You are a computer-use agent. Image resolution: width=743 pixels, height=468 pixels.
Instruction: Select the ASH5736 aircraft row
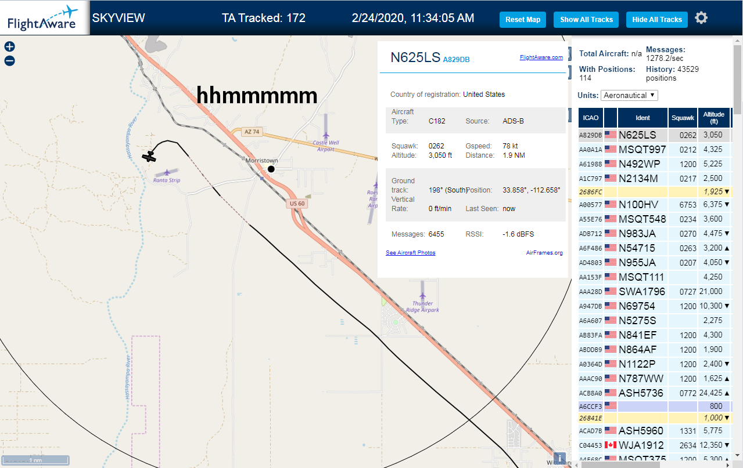655,393
